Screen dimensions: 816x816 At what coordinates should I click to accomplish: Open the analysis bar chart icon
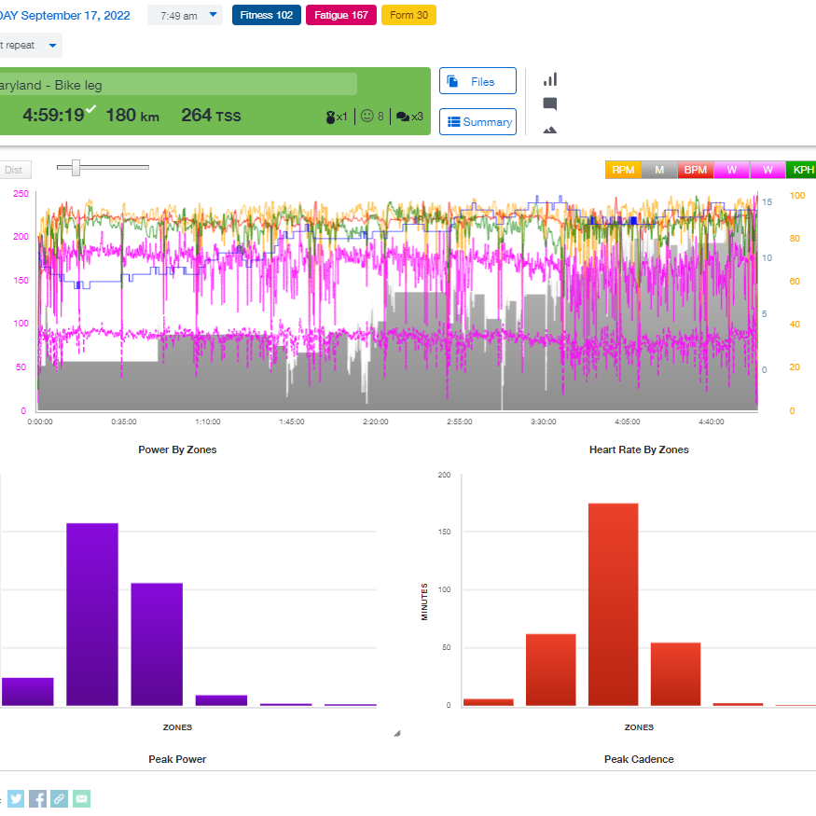tap(550, 79)
